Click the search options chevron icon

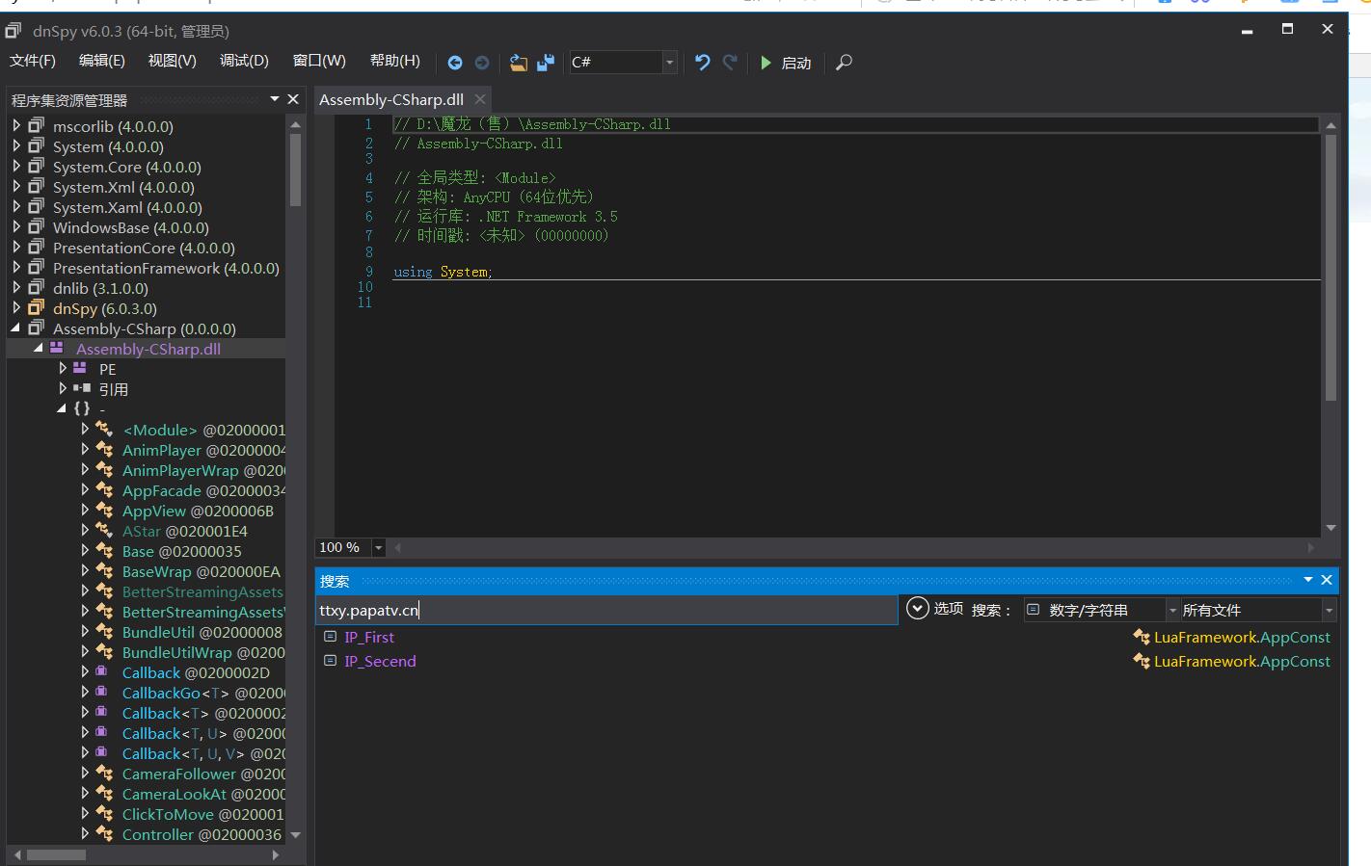(918, 609)
